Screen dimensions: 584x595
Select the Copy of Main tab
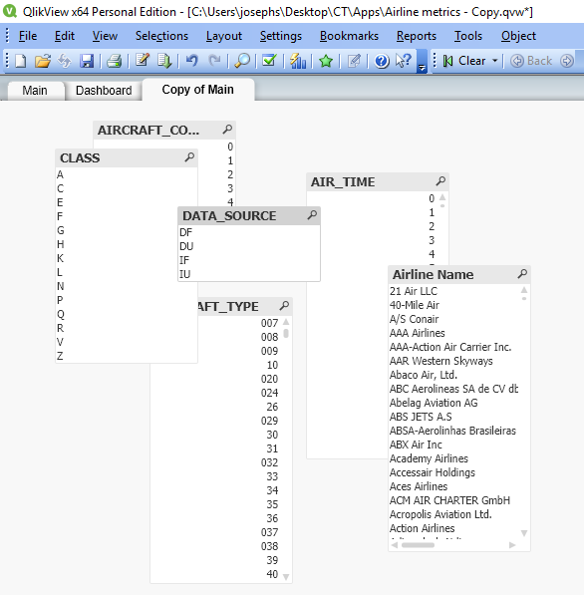coord(197,90)
